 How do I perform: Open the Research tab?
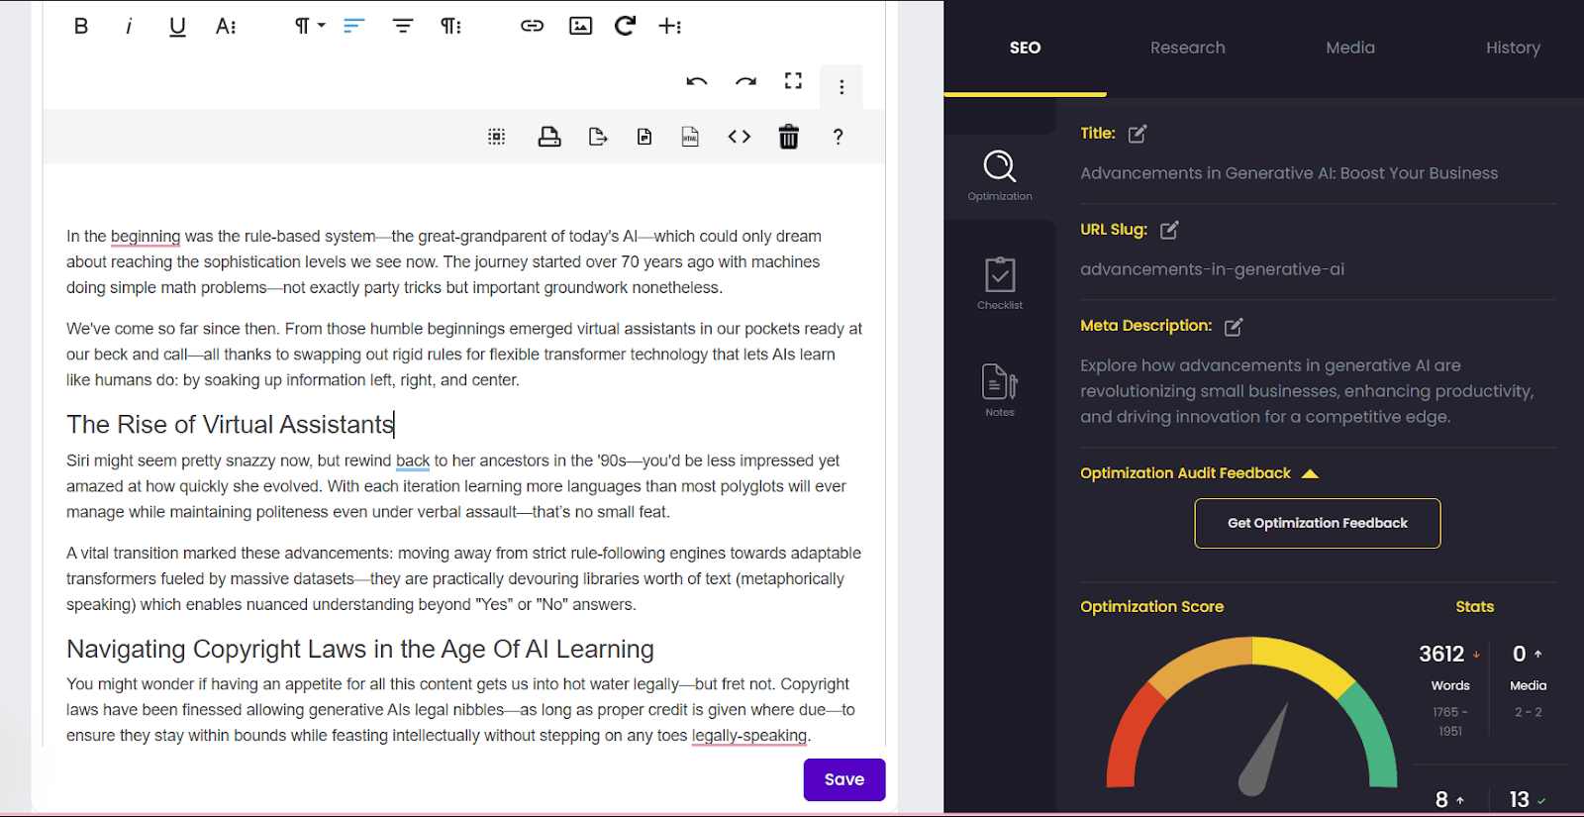pos(1188,48)
